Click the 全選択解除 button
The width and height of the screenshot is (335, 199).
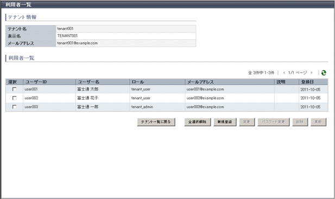198,122
